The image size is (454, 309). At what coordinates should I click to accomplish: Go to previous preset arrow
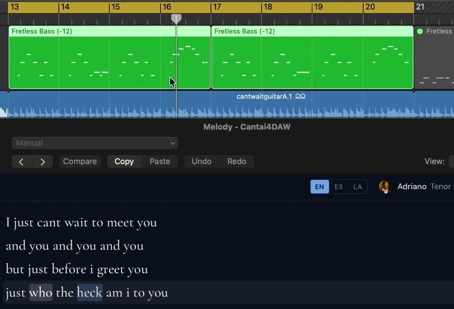(x=22, y=161)
